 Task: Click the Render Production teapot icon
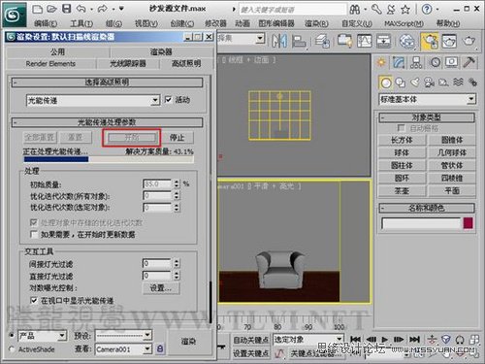[469, 41]
